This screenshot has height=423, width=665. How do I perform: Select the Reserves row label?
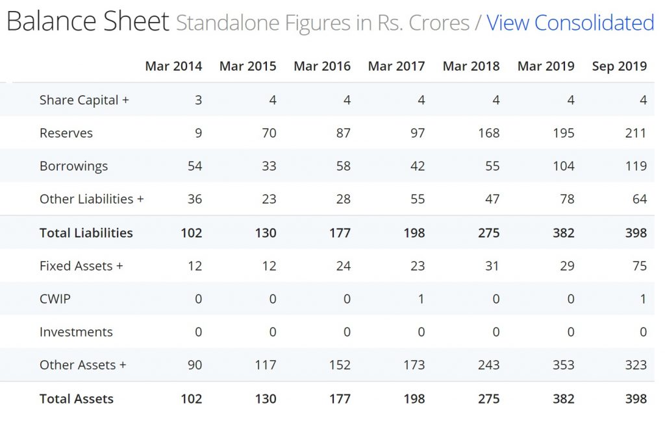(66, 133)
